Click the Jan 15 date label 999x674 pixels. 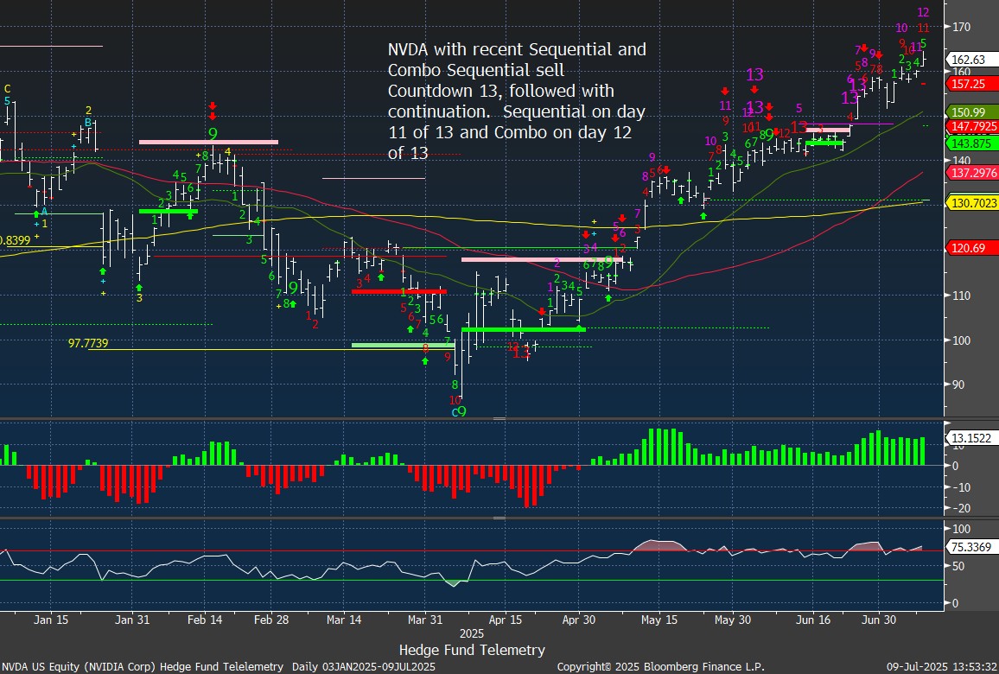coord(51,620)
